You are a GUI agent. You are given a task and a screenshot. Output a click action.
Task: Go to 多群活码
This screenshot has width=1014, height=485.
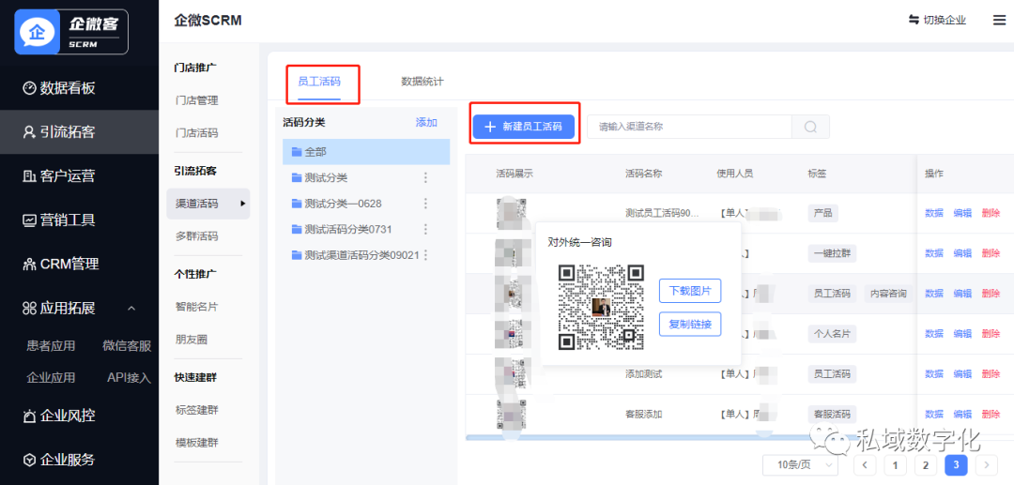pos(196,235)
